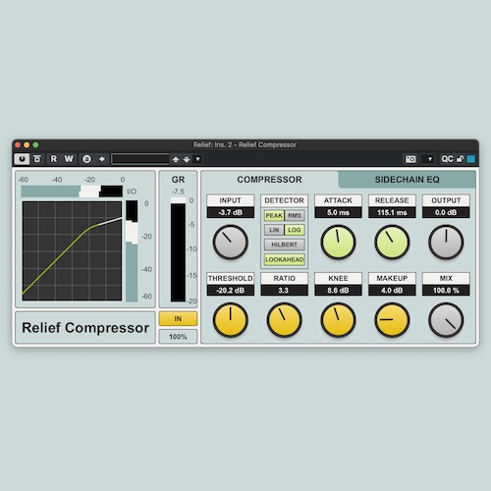
Task: Click the preset name field
Action: (140, 159)
